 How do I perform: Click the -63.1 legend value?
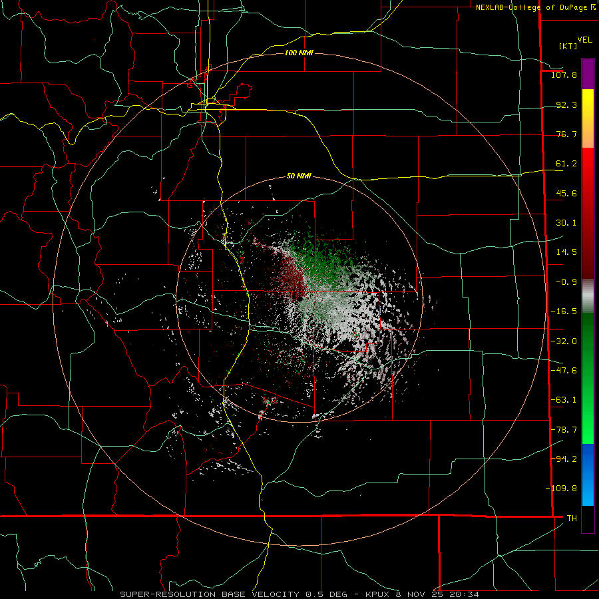pos(564,400)
